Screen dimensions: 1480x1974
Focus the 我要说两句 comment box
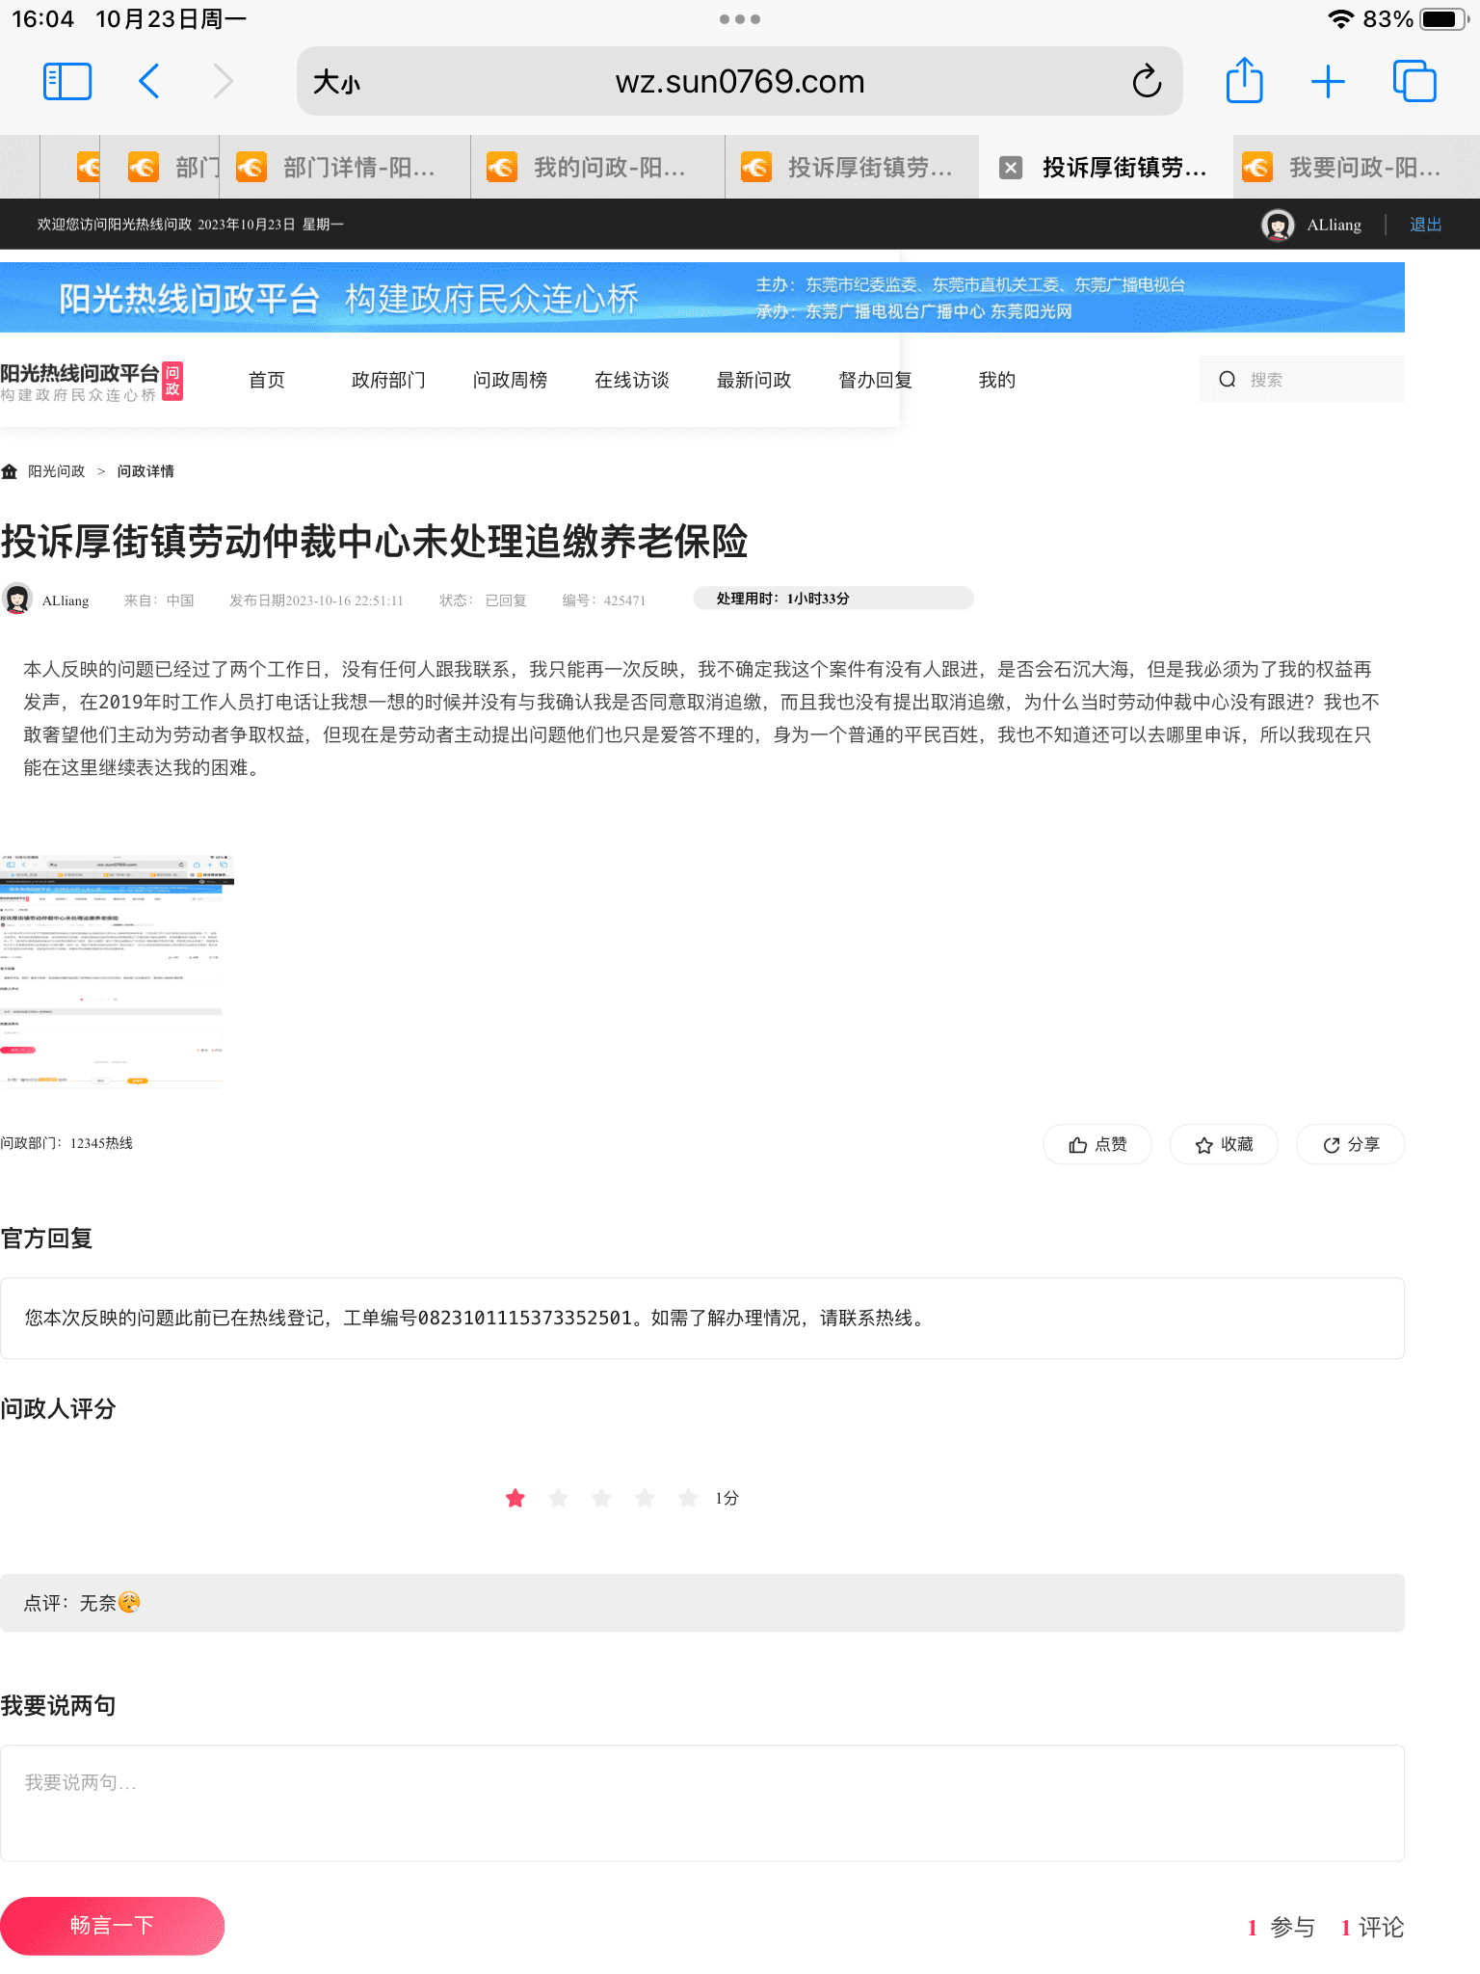(701, 1802)
